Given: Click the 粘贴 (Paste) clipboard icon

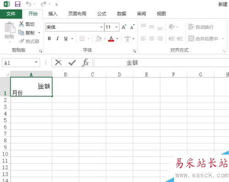Looking at the screenshot, I should tap(10, 27).
